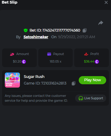Viewport: 111px width, 136px height.
Task: Click the Sugar Rush game title
Action: click(x=34, y=77)
